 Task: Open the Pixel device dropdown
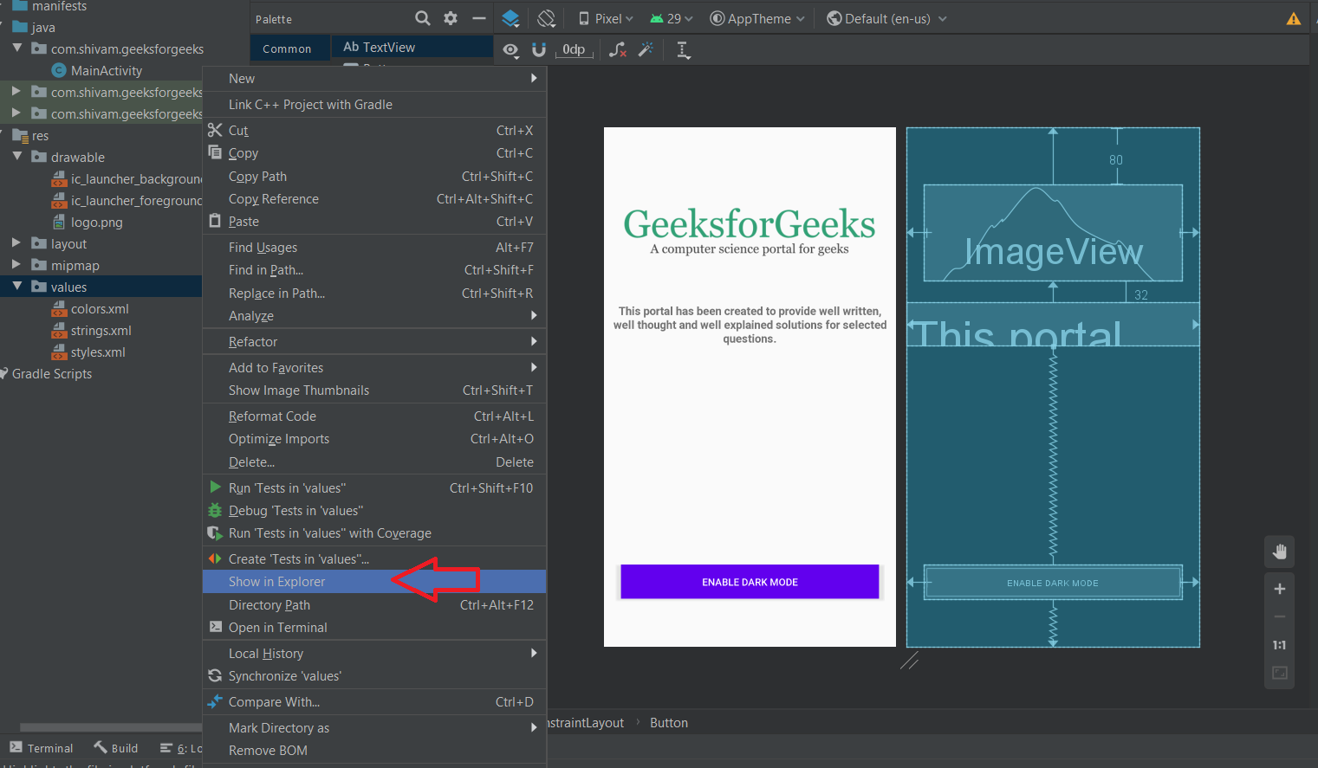606,19
